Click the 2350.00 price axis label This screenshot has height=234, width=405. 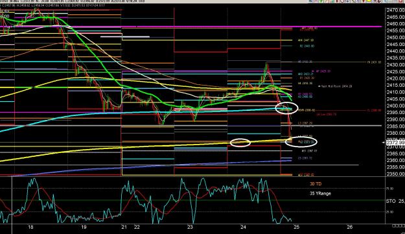click(396, 174)
